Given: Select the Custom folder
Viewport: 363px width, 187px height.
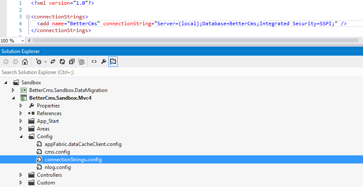Looking at the screenshot, I should tap(46, 183).
